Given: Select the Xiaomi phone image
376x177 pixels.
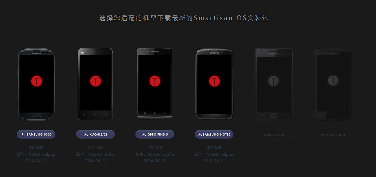Looking at the screenshot, I should point(96,84).
